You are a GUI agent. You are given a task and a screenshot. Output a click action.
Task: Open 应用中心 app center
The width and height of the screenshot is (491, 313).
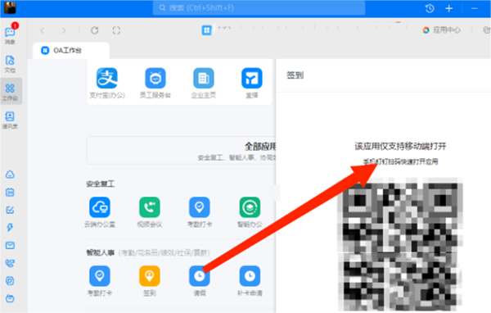coord(442,30)
